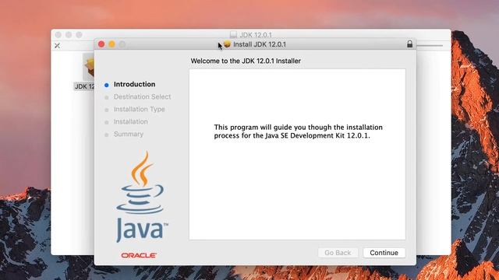
Task: Select the Destination Select step
Action: [x=142, y=96]
